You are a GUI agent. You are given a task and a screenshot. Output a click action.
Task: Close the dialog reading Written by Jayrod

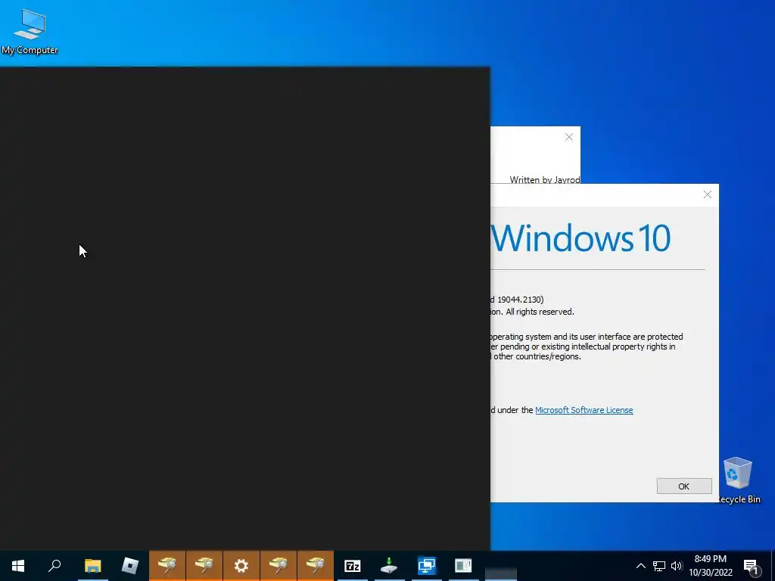569,137
